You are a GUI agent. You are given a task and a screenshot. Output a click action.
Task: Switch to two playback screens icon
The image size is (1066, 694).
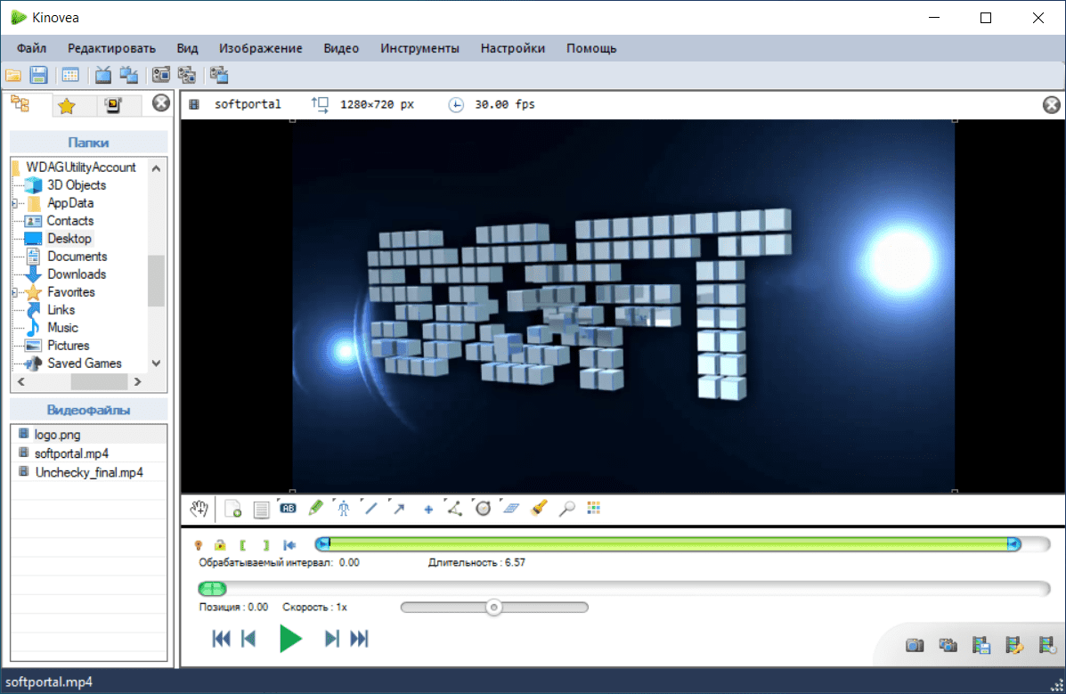point(128,75)
